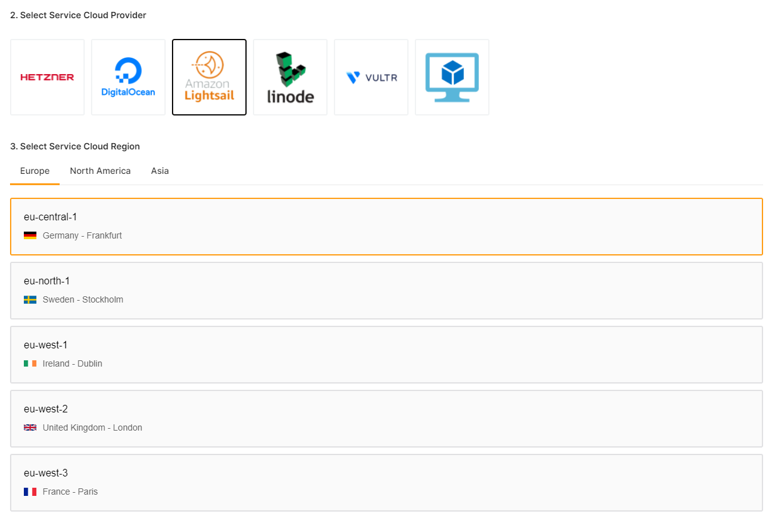Select the Vultr cloud provider
This screenshot has height=521, width=770.
371,77
